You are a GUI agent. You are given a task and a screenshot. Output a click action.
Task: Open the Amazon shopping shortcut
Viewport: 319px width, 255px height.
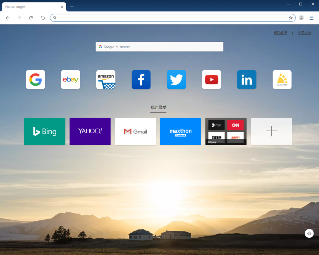pyautogui.click(x=106, y=80)
